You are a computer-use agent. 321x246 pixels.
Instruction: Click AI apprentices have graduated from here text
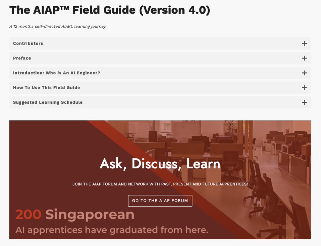pos(112,230)
